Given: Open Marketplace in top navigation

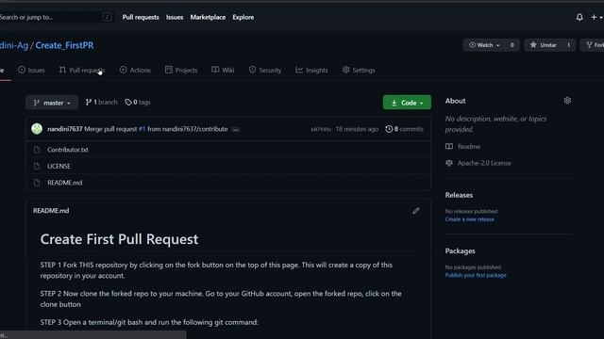Looking at the screenshot, I should (208, 17).
